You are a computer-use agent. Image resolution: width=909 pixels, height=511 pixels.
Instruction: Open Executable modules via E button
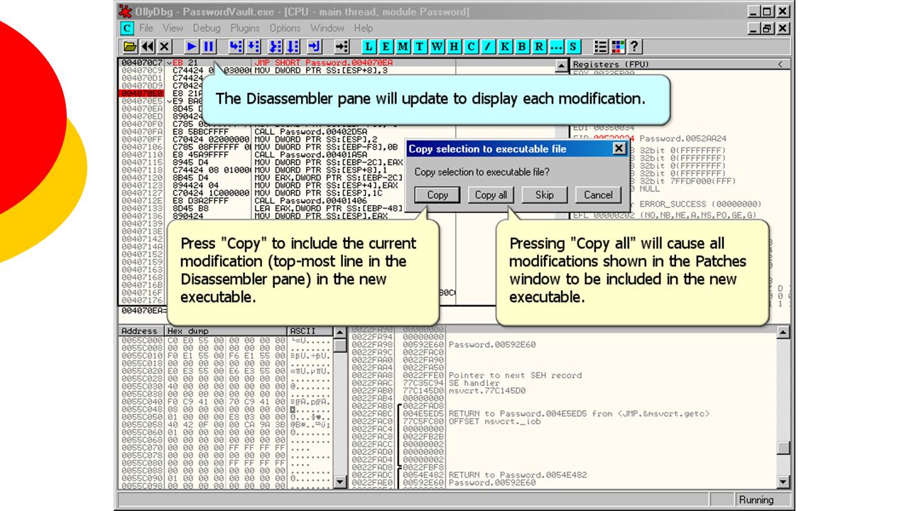pyautogui.click(x=386, y=47)
